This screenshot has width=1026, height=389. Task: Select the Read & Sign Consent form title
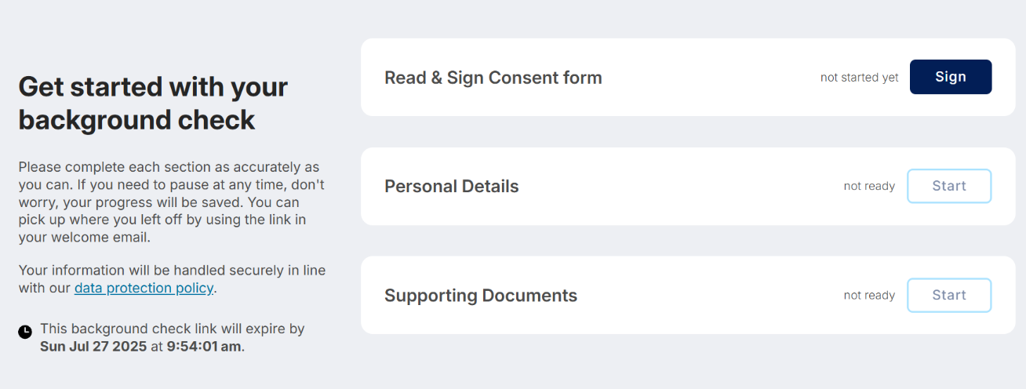[493, 78]
